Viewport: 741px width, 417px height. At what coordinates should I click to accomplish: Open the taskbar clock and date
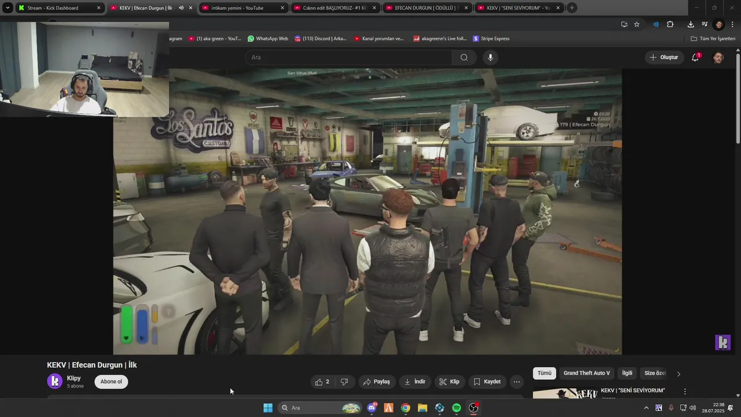pos(713,408)
